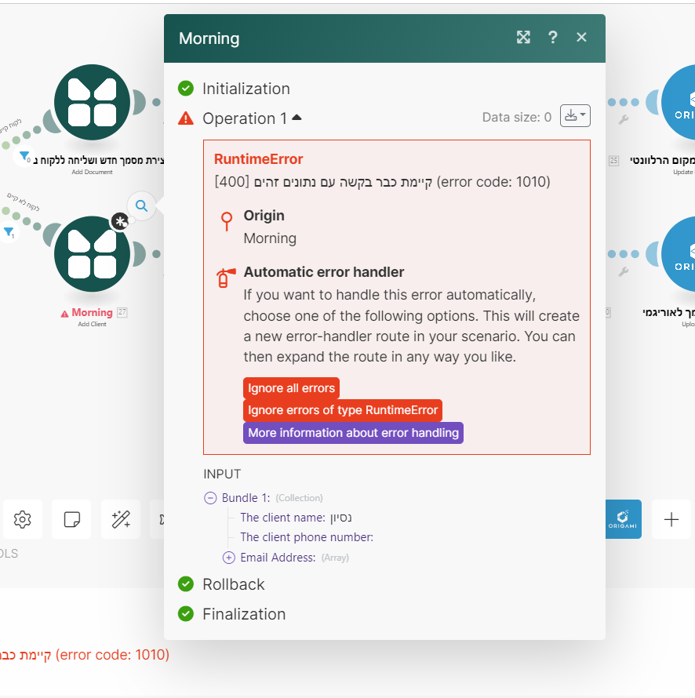Open the magnifier inspector bubble on Add Client
This screenshot has width=695, height=698.
pyautogui.click(x=141, y=205)
